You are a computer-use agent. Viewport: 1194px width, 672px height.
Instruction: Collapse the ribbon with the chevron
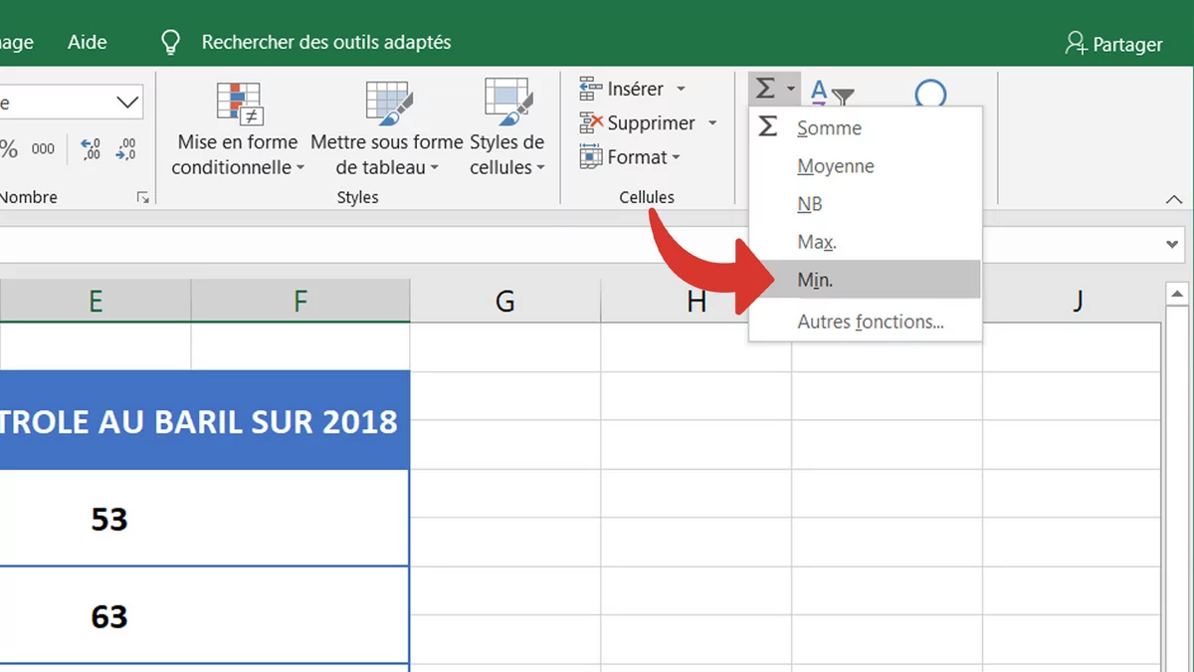[1173, 199]
